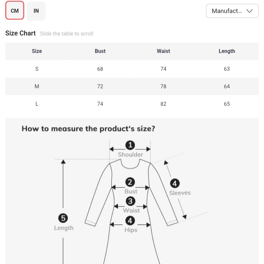Screen dimensions: 264x264
Task: Open the Manufacturer size standard dropdown
Action: click(232, 11)
